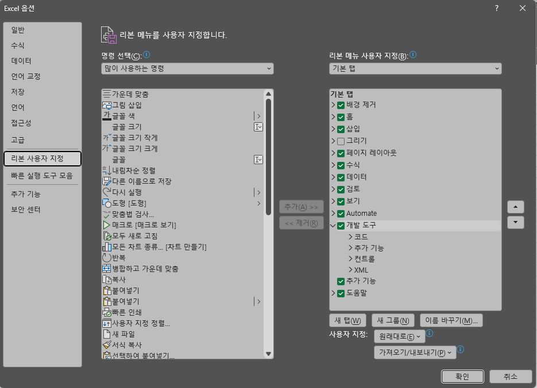Uncheck the 수식 tab checkbox in tree

341,165
